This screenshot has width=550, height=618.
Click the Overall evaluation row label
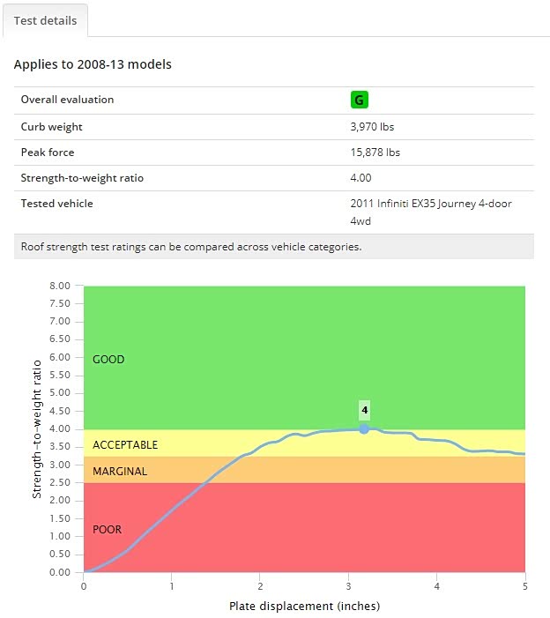tap(67, 100)
